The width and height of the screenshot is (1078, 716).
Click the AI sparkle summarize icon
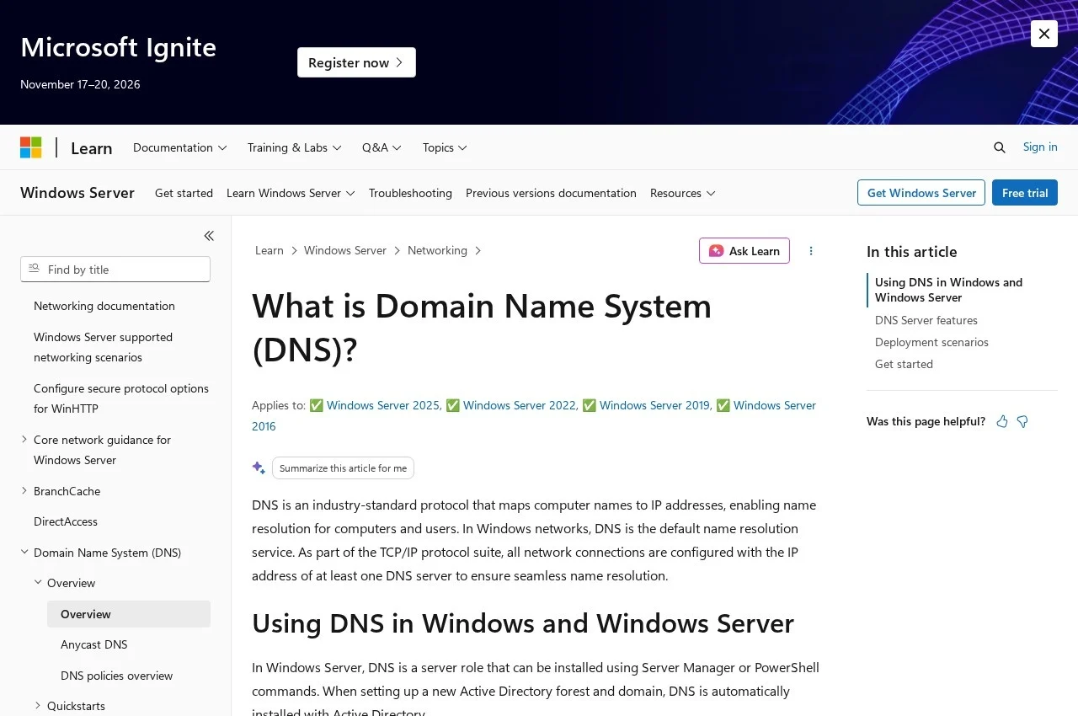(259, 468)
